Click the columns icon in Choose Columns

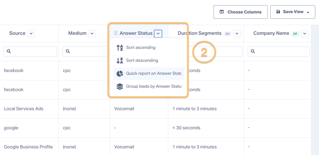pyautogui.click(x=221, y=12)
